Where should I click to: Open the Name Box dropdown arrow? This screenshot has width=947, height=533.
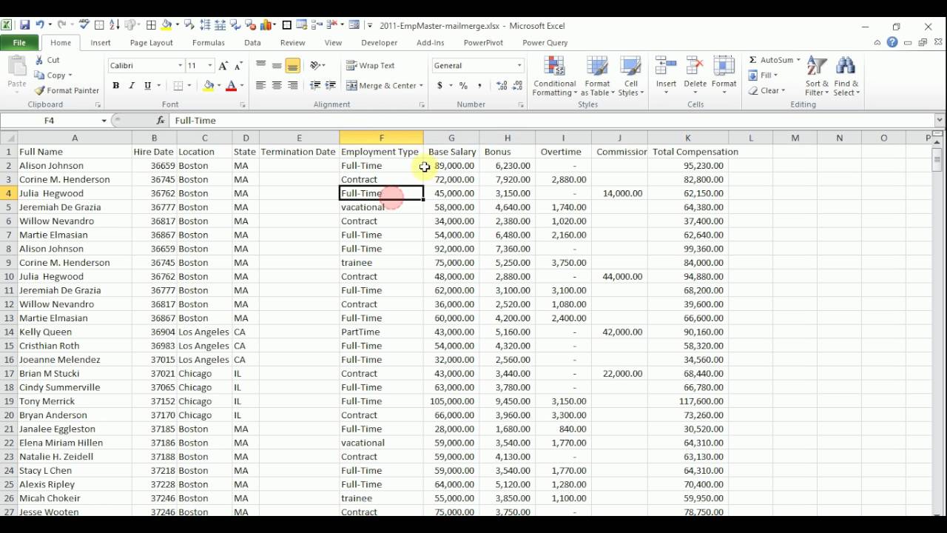(104, 120)
